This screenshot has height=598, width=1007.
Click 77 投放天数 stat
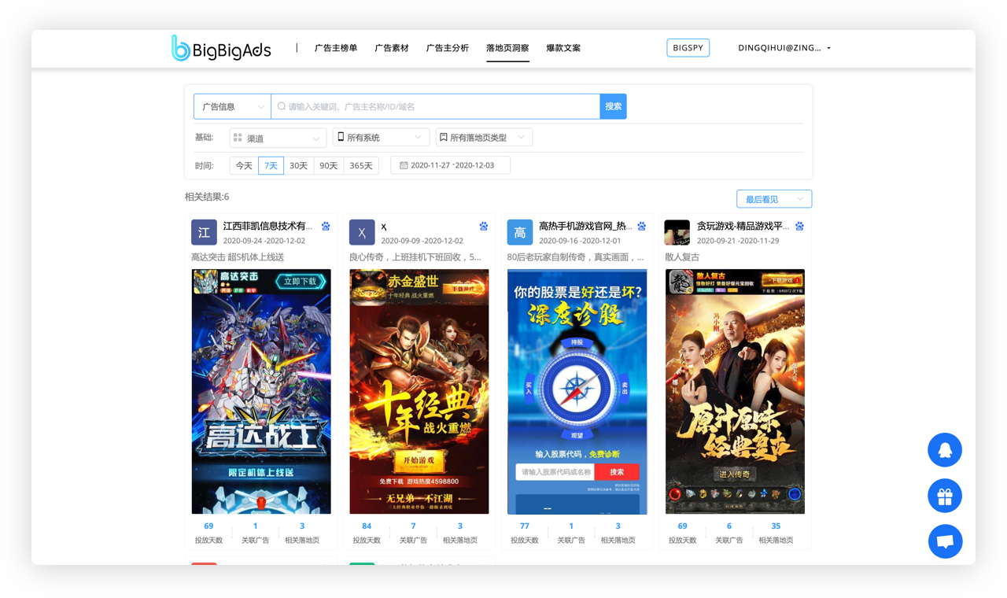point(525,533)
